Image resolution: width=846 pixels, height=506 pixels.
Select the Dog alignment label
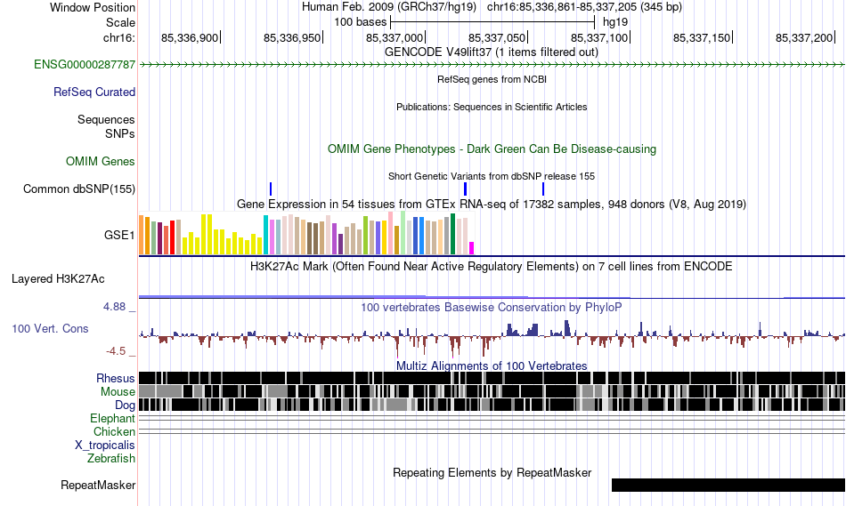click(125, 406)
